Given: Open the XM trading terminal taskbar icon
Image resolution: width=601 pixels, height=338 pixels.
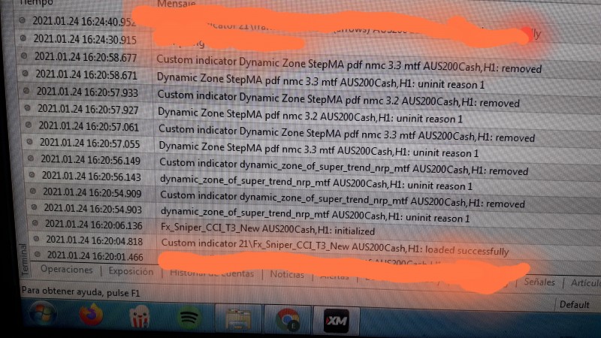Looking at the screenshot, I should (x=336, y=321).
